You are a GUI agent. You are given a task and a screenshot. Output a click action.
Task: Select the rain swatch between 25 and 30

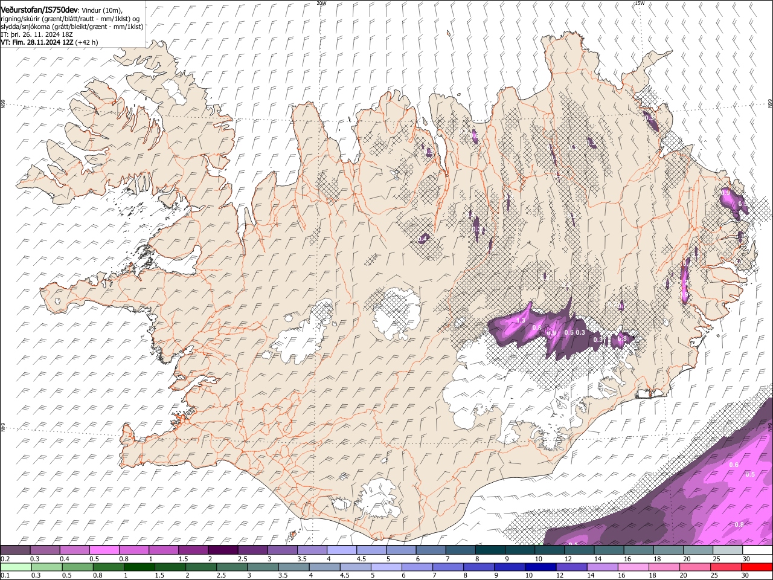pos(726,567)
